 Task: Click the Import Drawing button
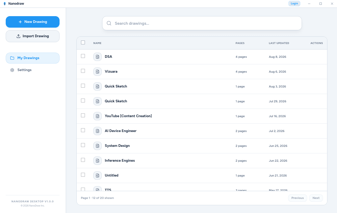(33, 36)
